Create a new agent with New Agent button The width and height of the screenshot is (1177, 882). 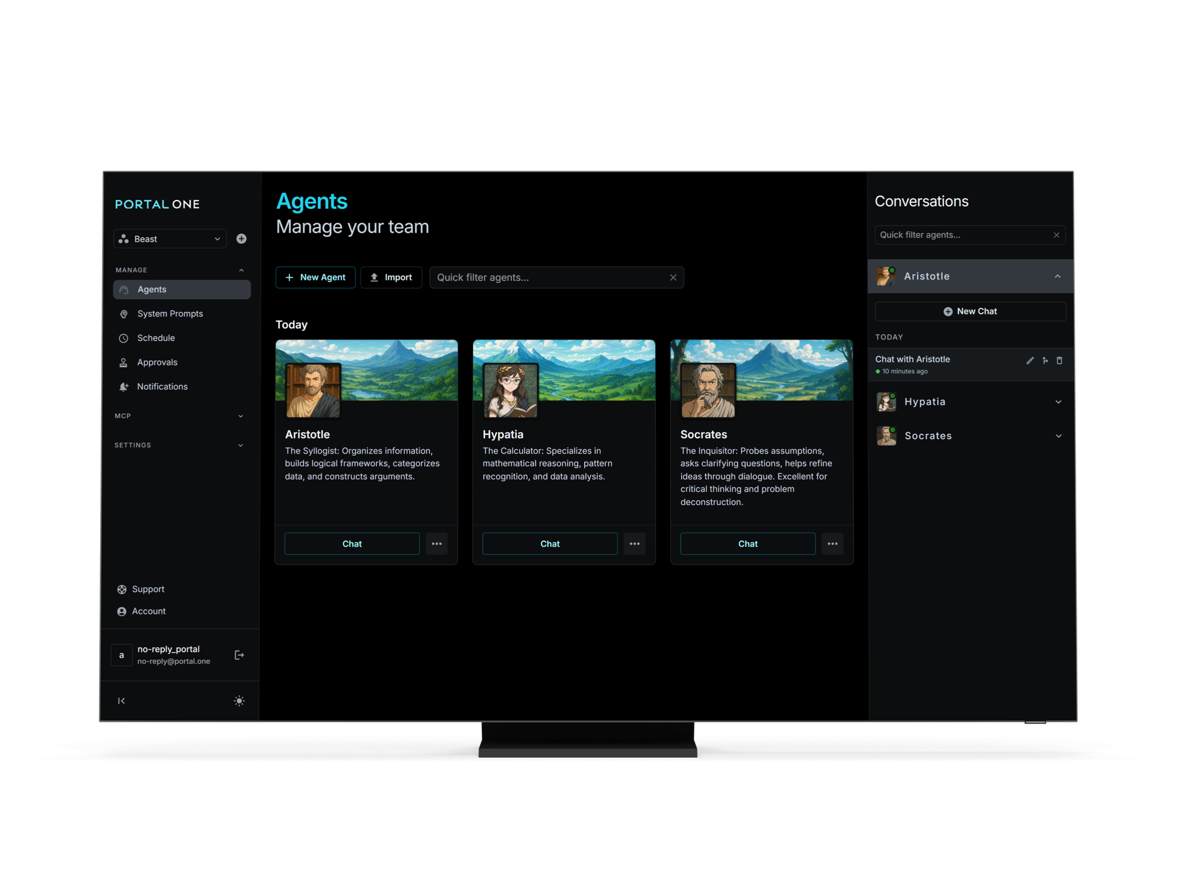[x=315, y=277]
